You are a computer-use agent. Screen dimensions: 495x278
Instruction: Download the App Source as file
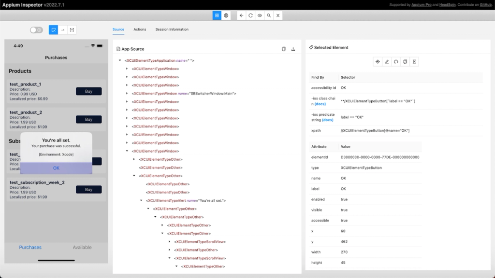[293, 49]
